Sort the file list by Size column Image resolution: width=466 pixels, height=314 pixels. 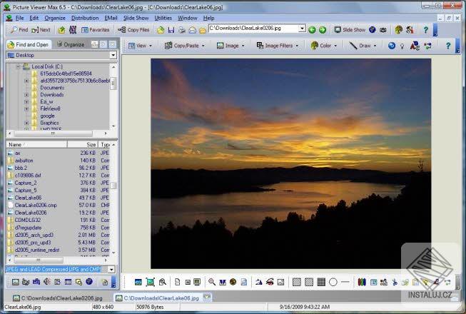[x=82, y=145]
